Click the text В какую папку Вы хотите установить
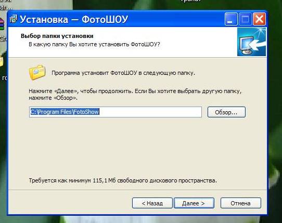 (94, 44)
